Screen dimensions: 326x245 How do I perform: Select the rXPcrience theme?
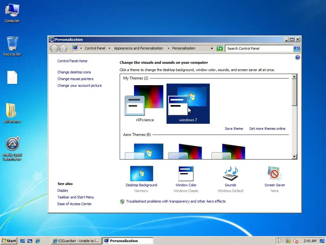pyautogui.click(x=145, y=104)
